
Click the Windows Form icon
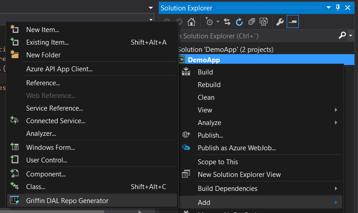(14, 147)
